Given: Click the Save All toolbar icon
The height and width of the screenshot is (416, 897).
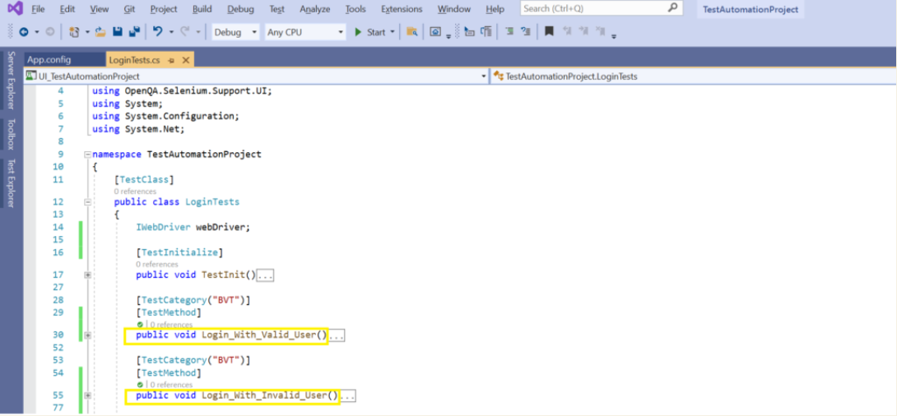Looking at the screenshot, I should click(134, 32).
